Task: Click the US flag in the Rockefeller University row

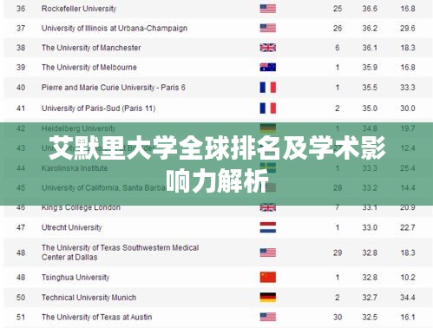Action: [x=267, y=9]
